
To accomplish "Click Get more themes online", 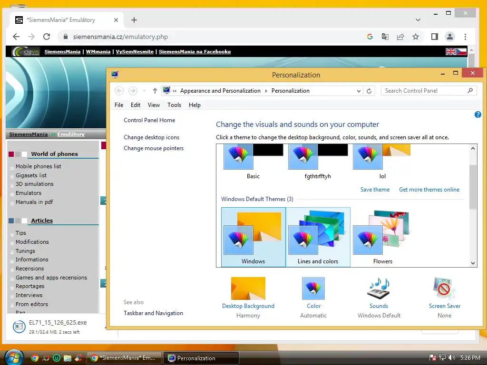I will point(429,189).
